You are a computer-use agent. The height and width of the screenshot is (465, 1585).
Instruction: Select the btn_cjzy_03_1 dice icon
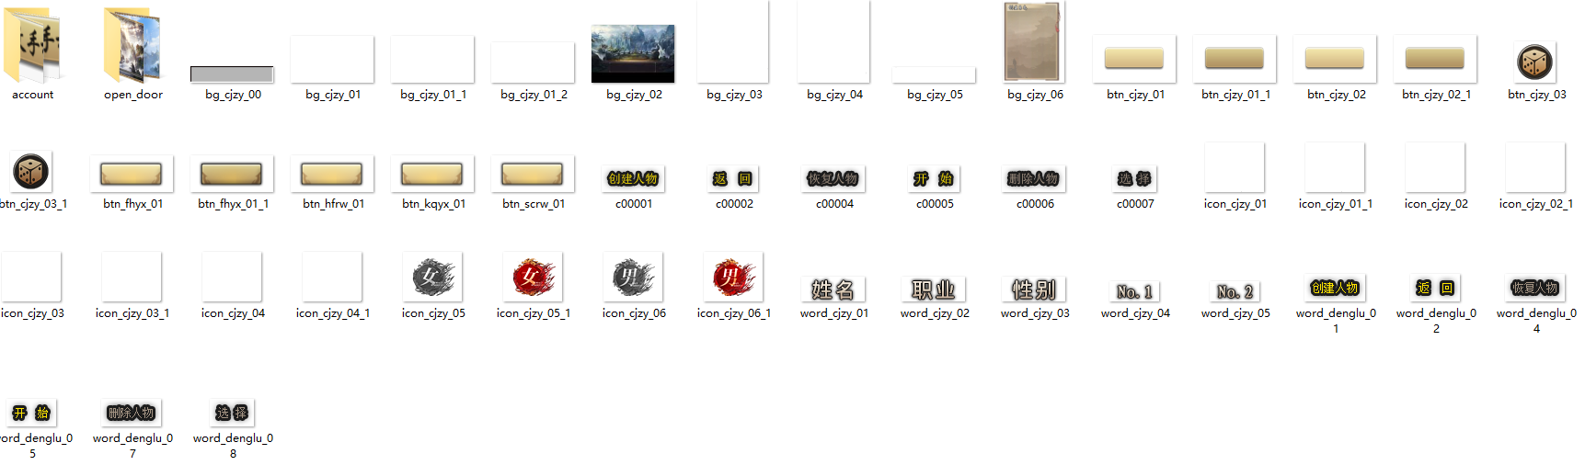(31, 172)
